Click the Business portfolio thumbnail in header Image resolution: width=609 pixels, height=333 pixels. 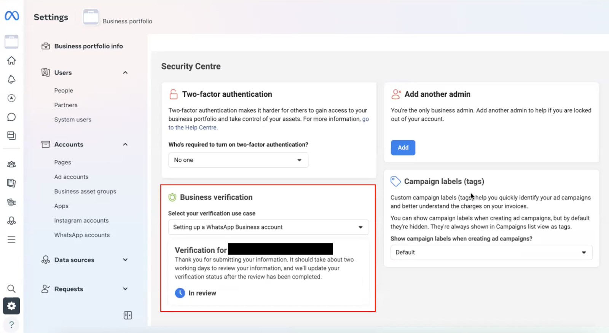coord(91,17)
